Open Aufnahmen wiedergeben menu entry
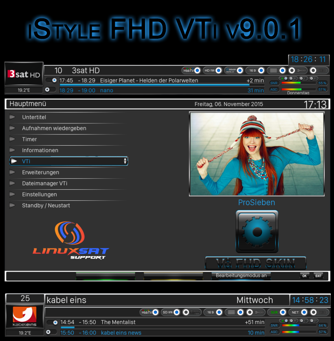Image resolution: width=334 pixels, height=341 pixels. click(x=54, y=128)
